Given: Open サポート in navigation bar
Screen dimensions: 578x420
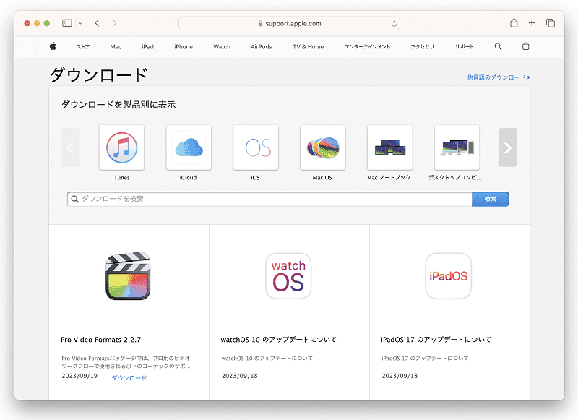Looking at the screenshot, I should [x=464, y=47].
